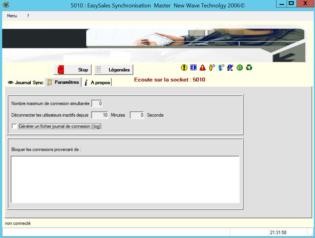Screen dimensions: 315x238
Task: Click 'Bloquer les connexions provenant de' label
Action: 46,149
